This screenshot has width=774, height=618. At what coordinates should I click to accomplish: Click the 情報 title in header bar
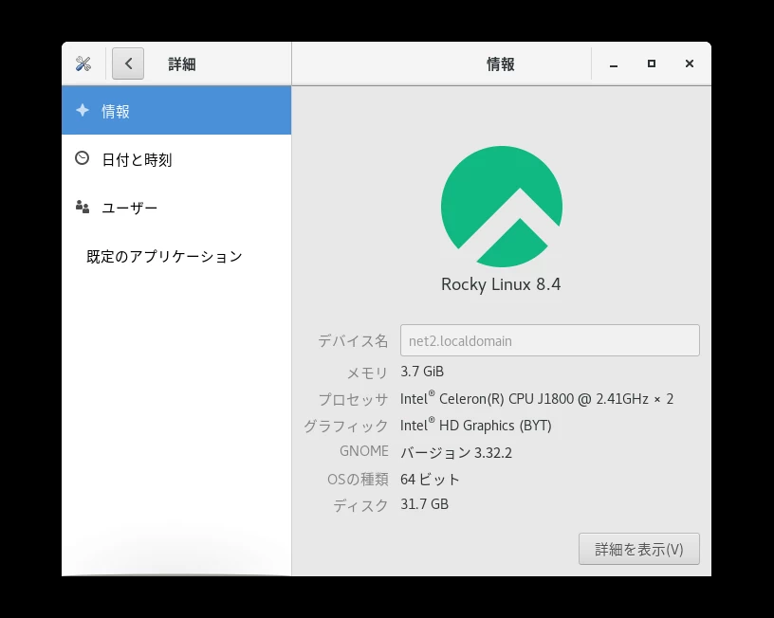tap(501, 64)
